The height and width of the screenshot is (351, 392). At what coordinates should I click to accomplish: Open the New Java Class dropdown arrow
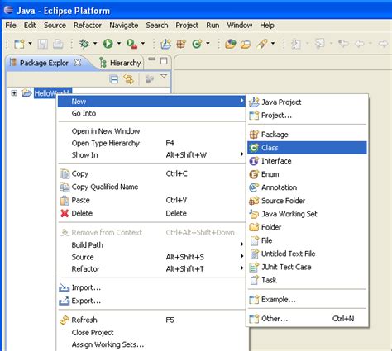point(208,44)
